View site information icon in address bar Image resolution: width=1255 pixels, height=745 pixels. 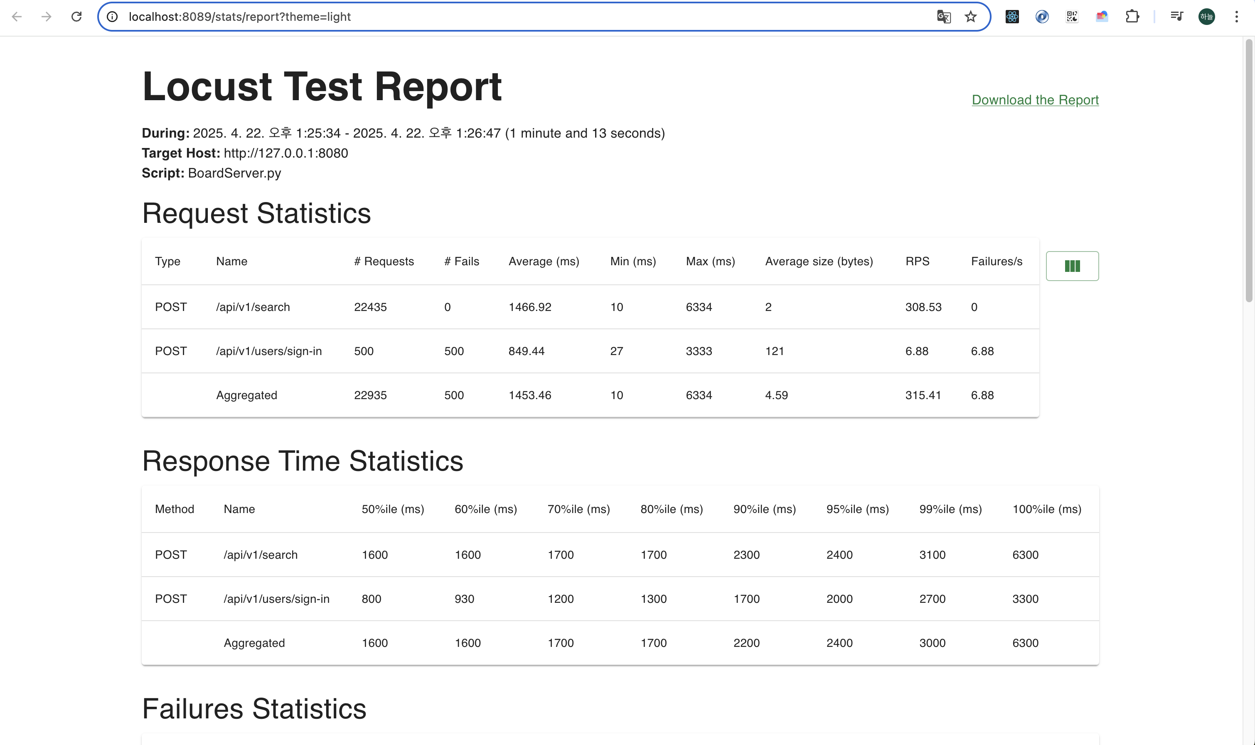(x=112, y=17)
